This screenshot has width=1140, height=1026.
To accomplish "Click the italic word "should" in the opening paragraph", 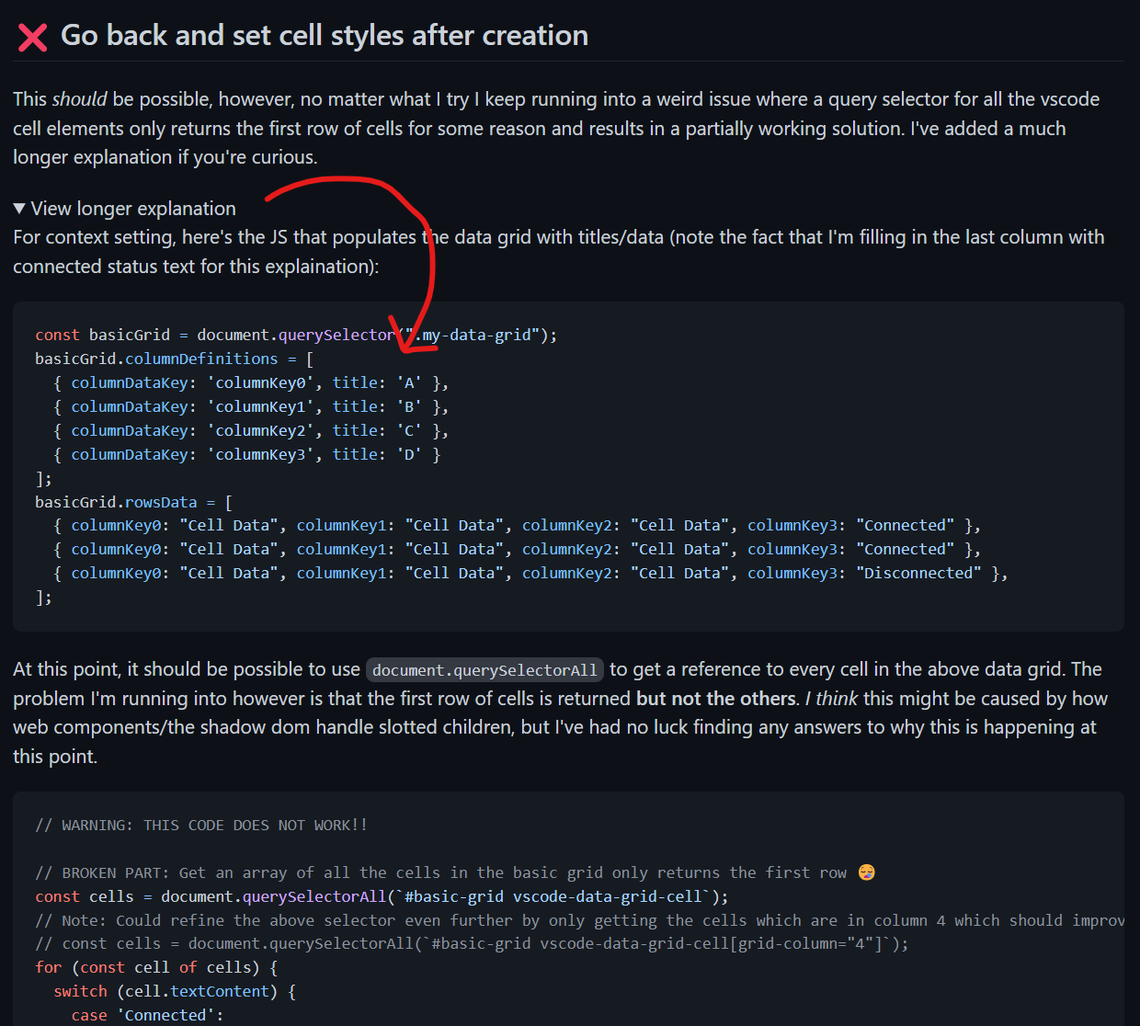I will click(79, 99).
